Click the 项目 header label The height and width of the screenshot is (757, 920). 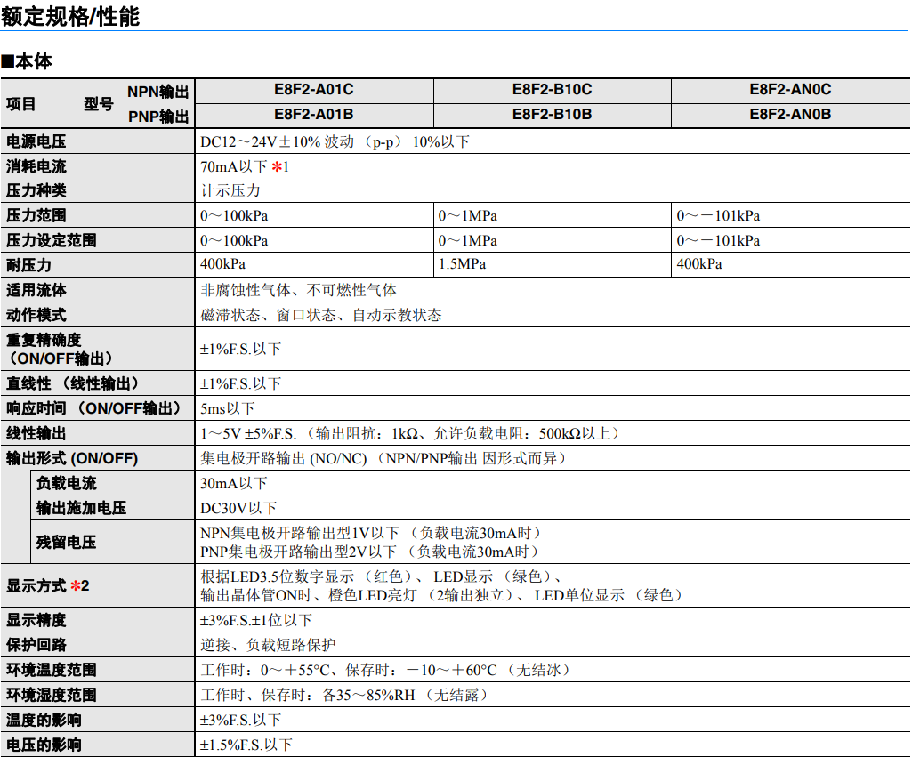click(x=21, y=104)
